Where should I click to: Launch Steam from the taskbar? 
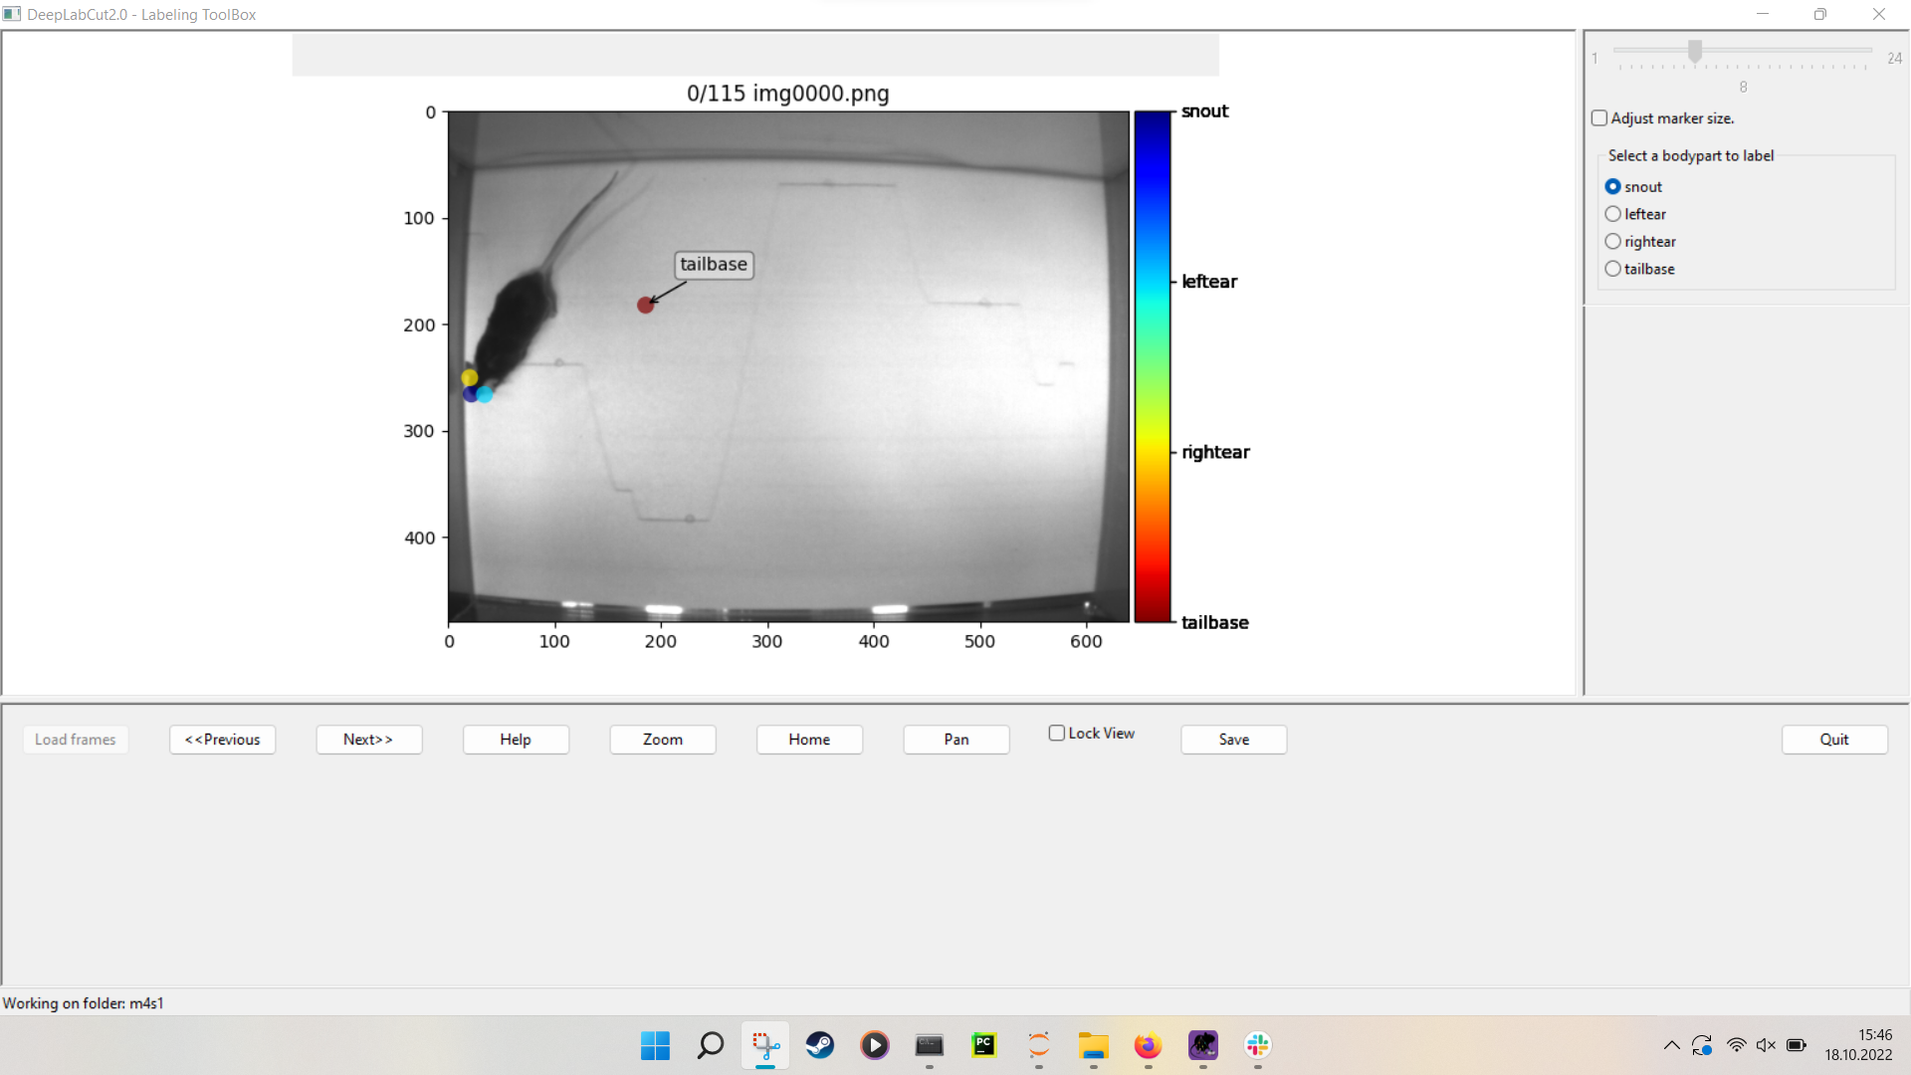tap(819, 1045)
